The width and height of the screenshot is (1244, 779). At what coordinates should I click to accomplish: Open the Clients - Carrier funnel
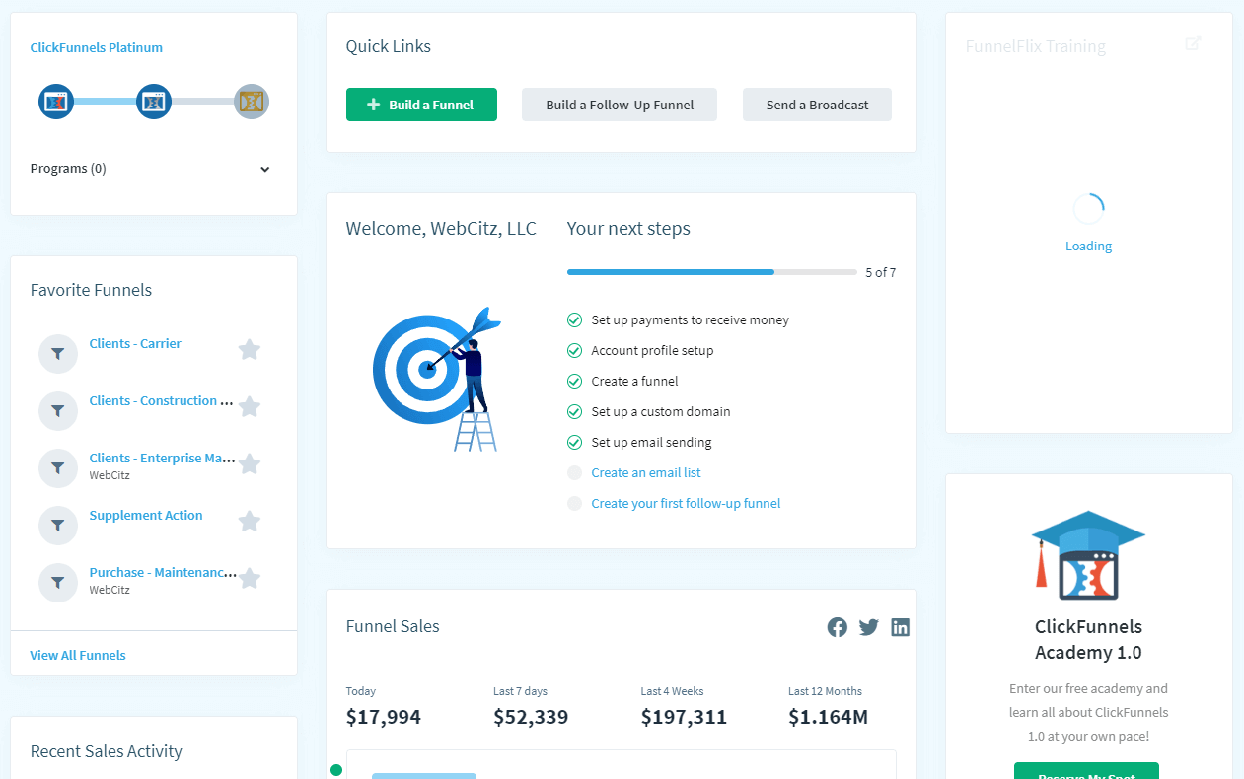tap(135, 344)
